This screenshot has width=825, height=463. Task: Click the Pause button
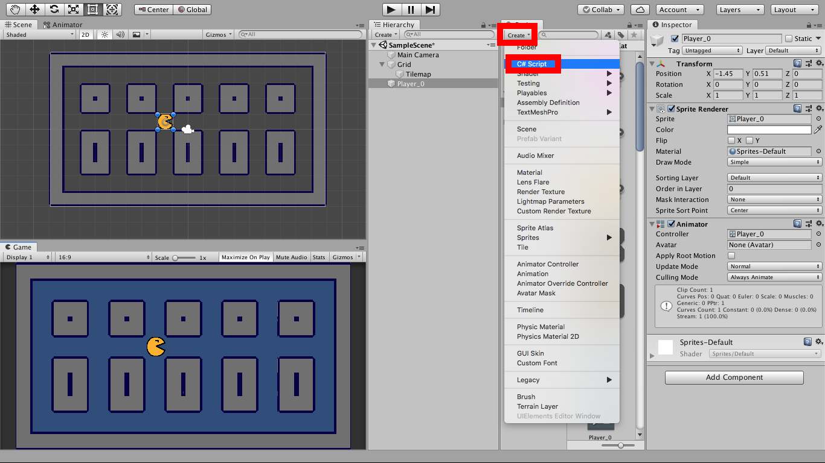411,10
